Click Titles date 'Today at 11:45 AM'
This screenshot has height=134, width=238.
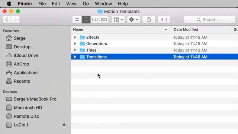click(x=190, y=50)
